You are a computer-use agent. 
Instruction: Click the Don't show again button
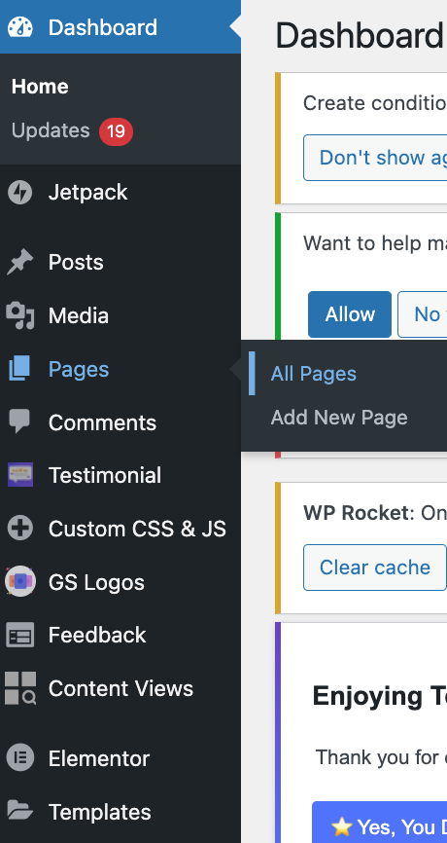point(376,158)
